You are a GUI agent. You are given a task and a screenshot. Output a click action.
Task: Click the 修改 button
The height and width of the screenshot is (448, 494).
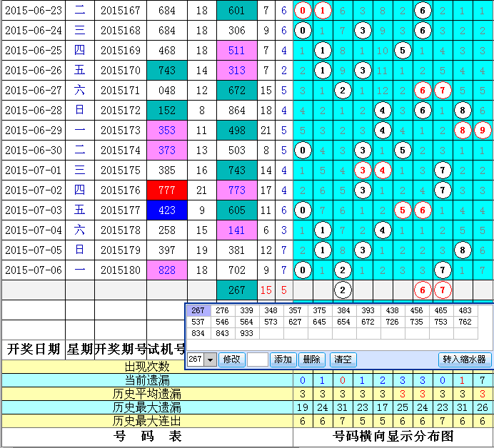pyautogui.click(x=231, y=360)
